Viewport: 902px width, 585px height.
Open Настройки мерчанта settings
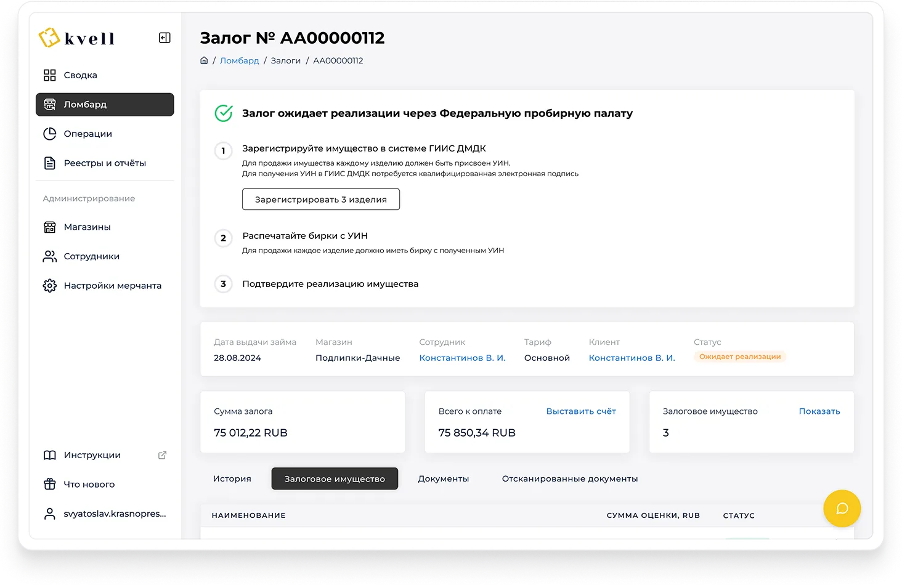click(112, 286)
